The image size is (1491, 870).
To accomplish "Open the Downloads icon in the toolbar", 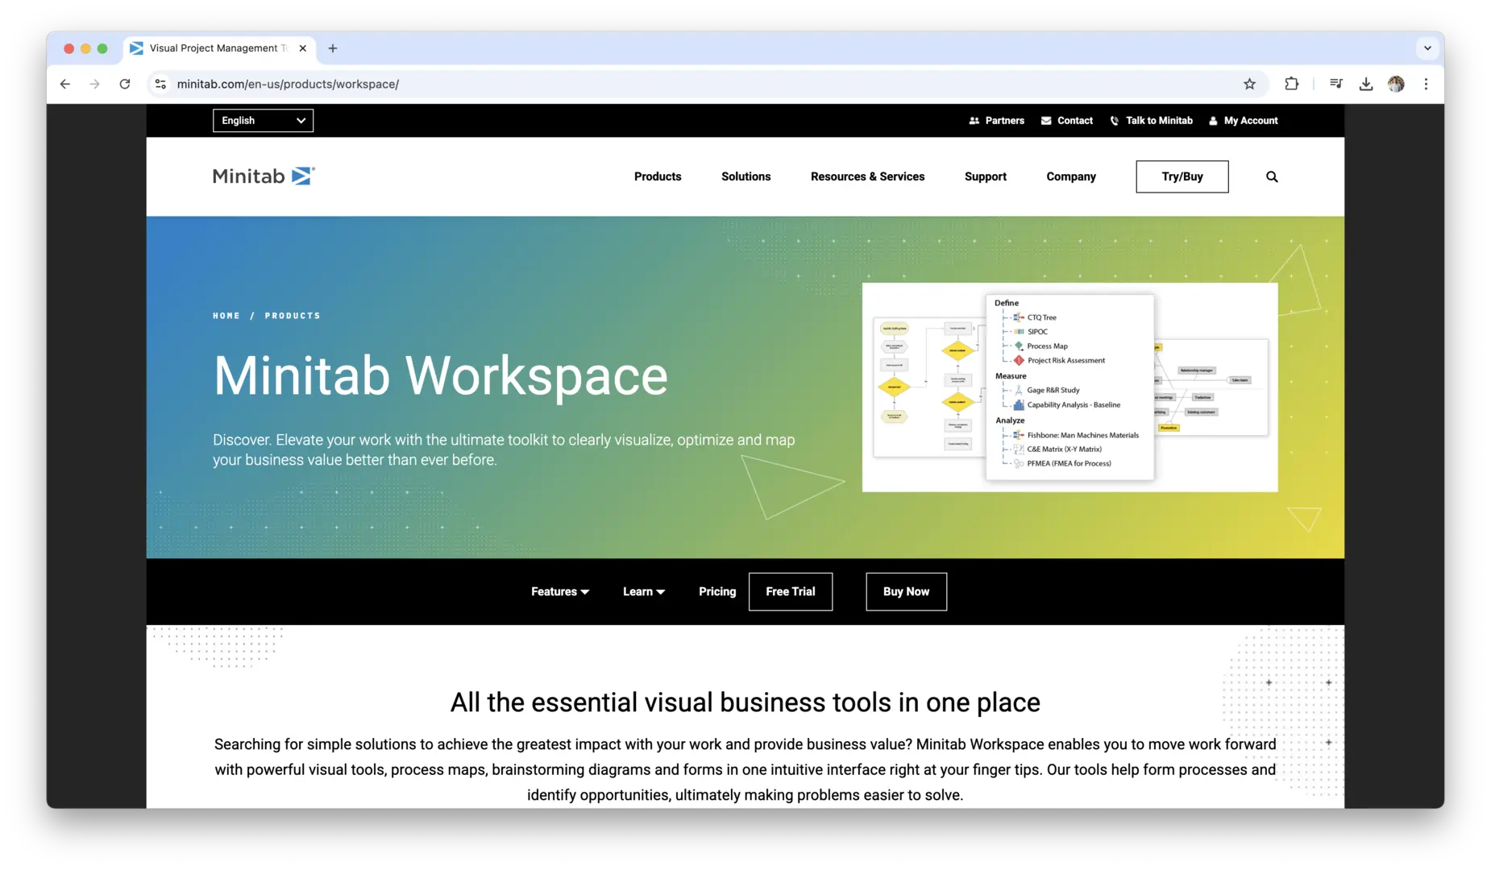I will coord(1365,84).
